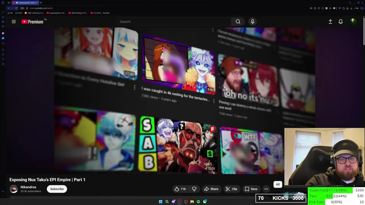Screen dimensions: 365x205
Task: Dislike the video with thumbs down
Action: (x=194, y=189)
